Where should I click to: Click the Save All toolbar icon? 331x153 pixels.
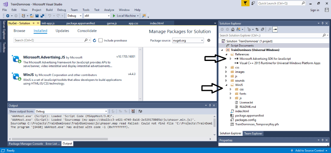[x=42, y=16]
